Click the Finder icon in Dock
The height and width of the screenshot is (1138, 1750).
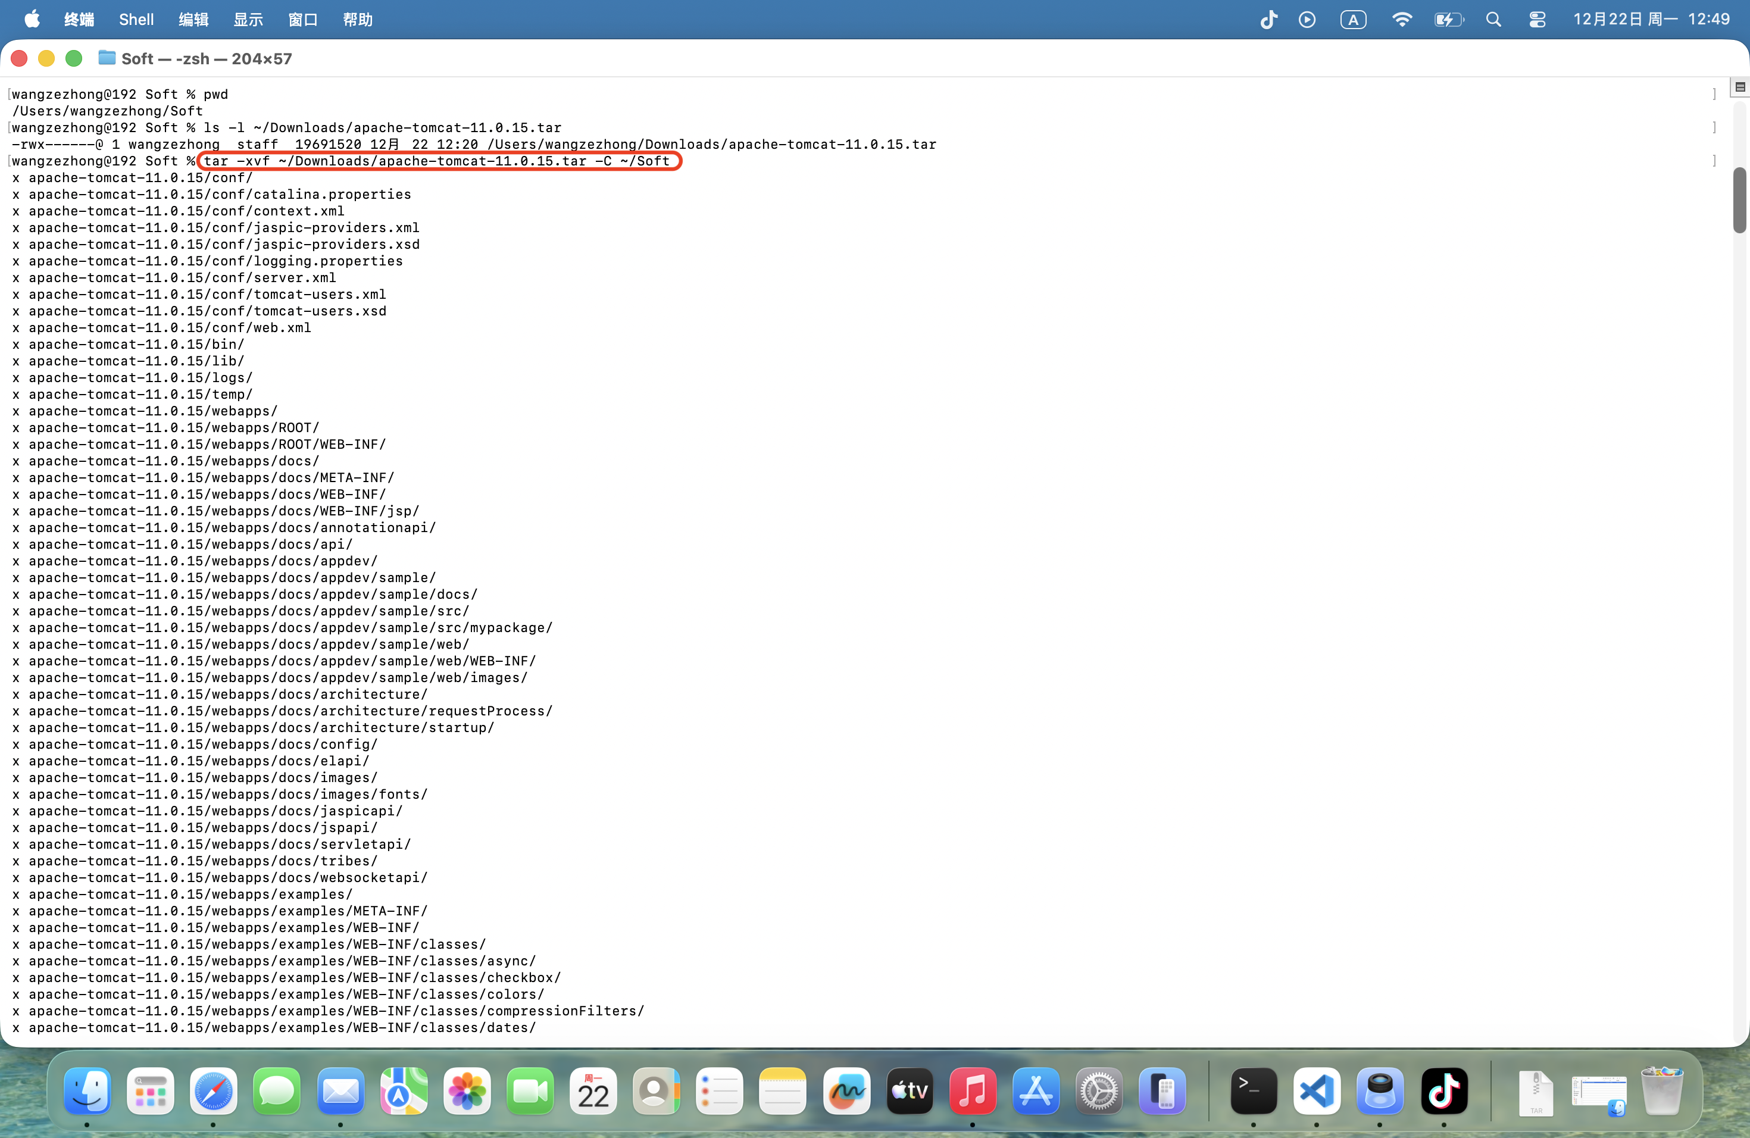click(x=87, y=1090)
